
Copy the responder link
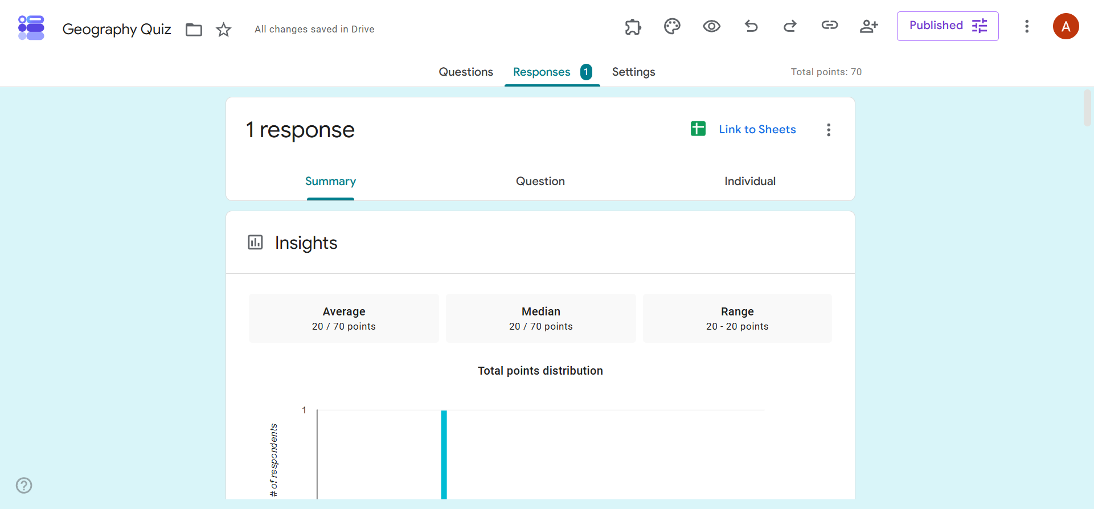[829, 25]
